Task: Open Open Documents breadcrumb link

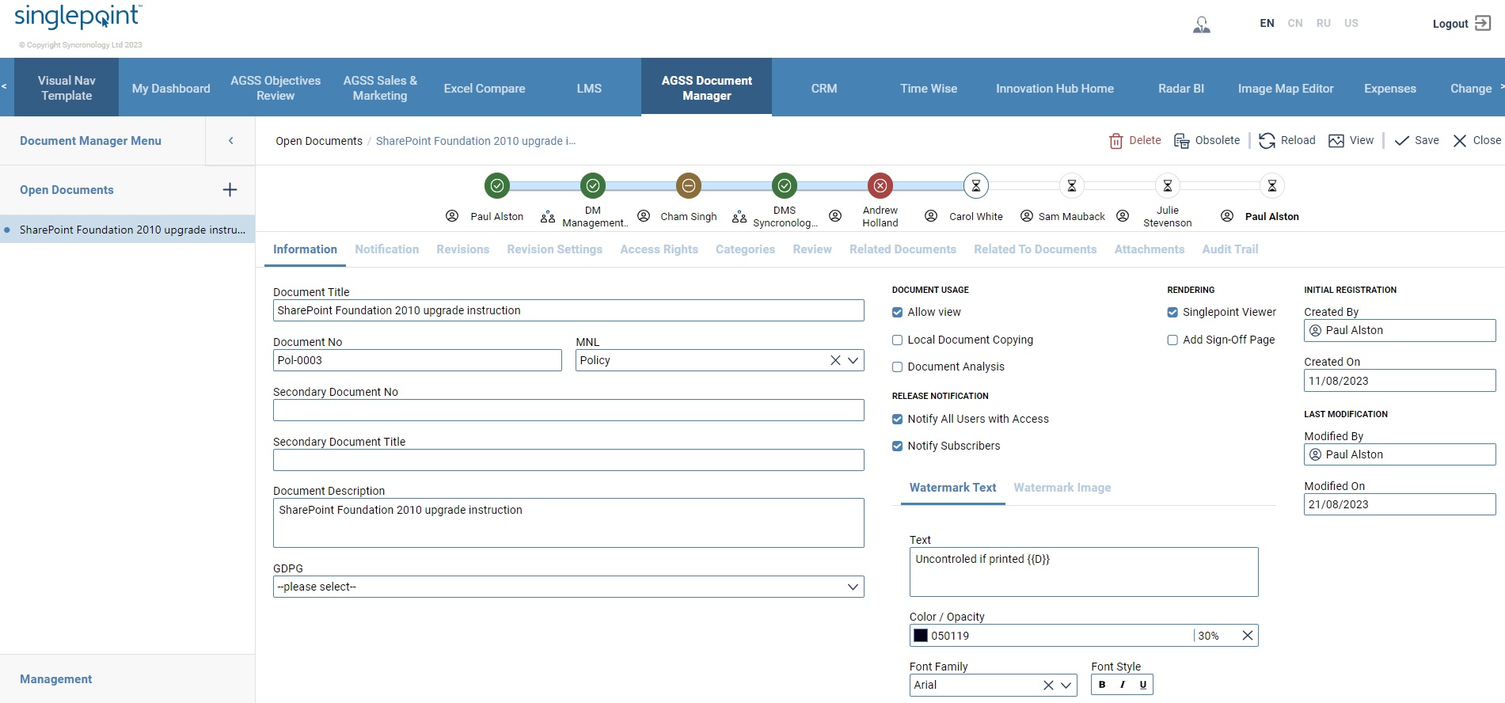Action: (319, 141)
